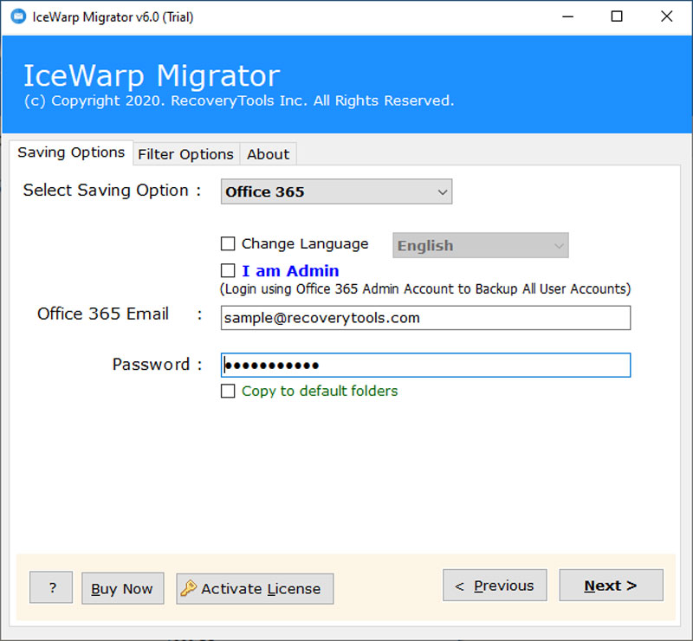Screen dimensions: 693x641
Task: Click the key icon on Activate License
Action: point(189,588)
